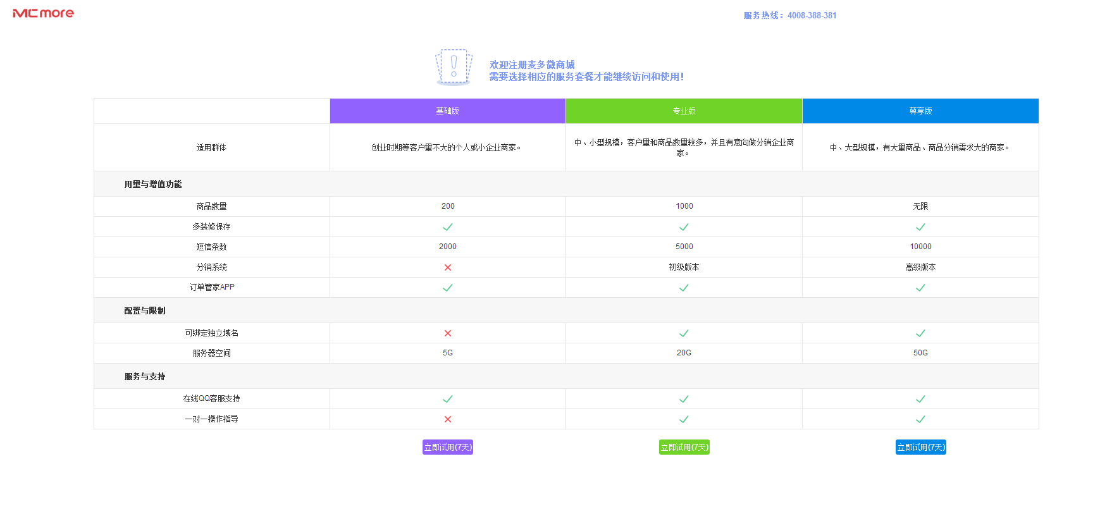Viewport: 1100px width, 516px height.
Task: Click the 短信条数 row label
Action: (x=211, y=247)
